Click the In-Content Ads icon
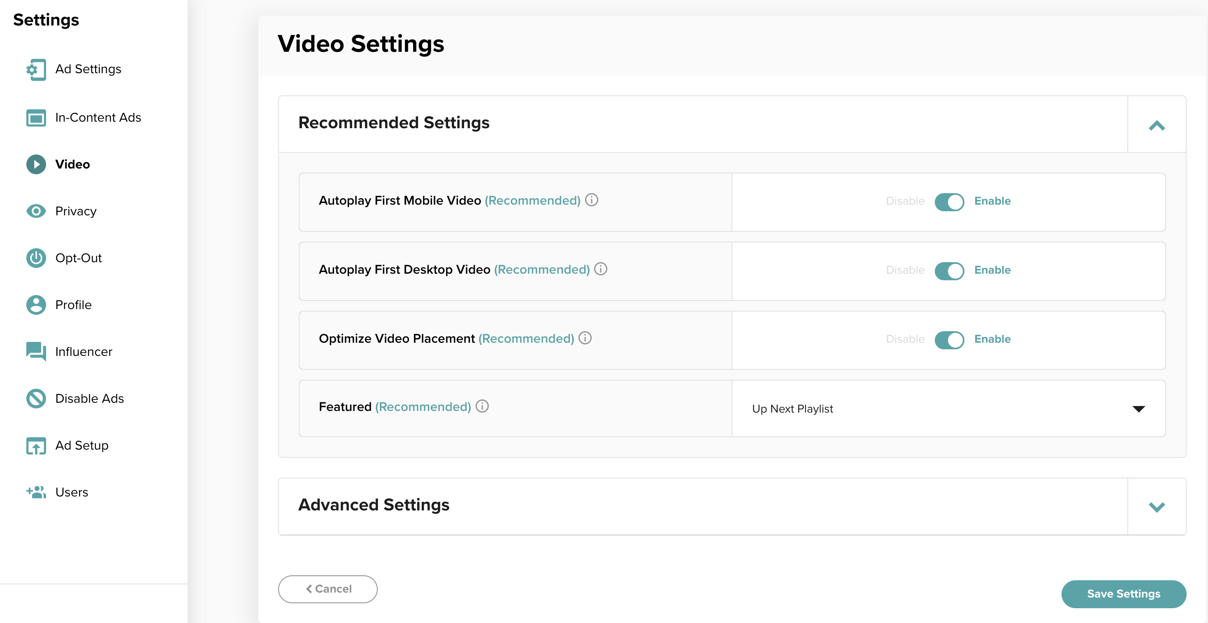This screenshot has height=623, width=1208. click(35, 117)
